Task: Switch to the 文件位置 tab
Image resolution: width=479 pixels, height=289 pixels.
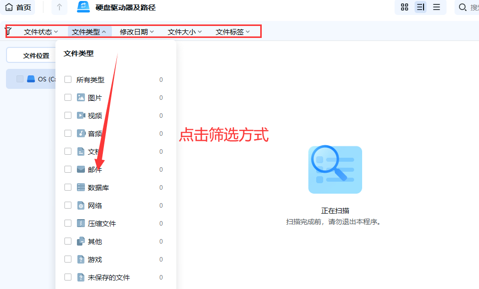Action: point(31,55)
